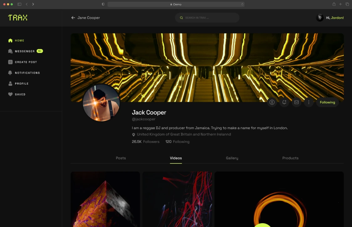Click the browser forward chevron
The image size is (352, 227).
[33, 4]
